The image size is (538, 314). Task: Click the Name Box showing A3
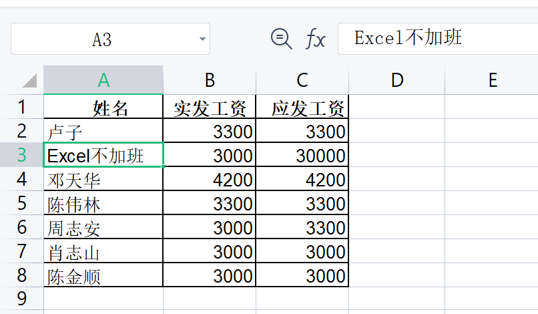click(110, 39)
